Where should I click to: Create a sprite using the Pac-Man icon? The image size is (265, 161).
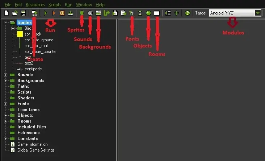click(82, 13)
